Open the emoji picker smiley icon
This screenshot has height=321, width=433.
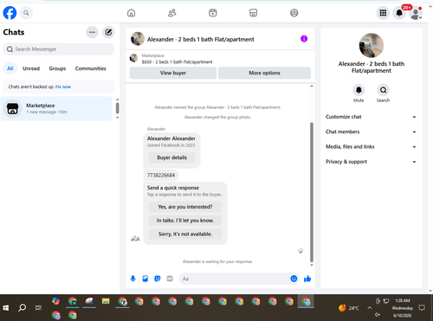(x=294, y=279)
